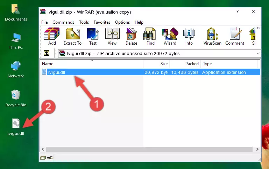Click the Delete toolbar icon
Viewport: 269px width, 169px height.
click(132, 36)
